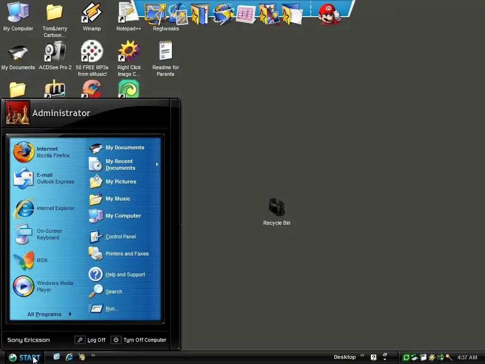The width and height of the screenshot is (485, 364).
Task: Click Desktop toolbar label on taskbar
Action: pyautogui.click(x=345, y=357)
